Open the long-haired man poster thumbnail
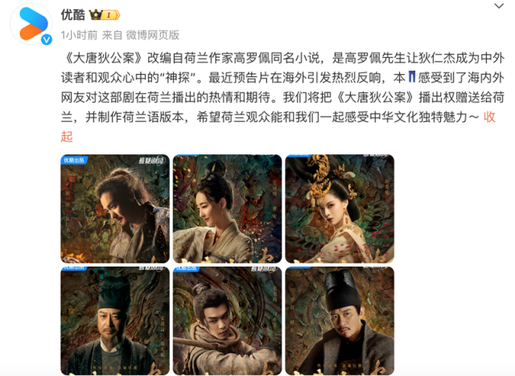 115,209
